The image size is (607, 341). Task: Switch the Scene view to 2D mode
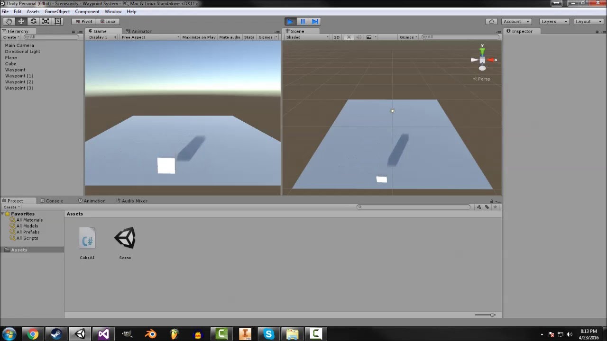tap(337, 37)
